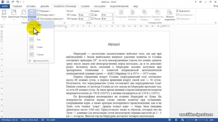This screenshot has height=122, width=218.
Task: Click the Переместить назад button
Action: [157, 15]
